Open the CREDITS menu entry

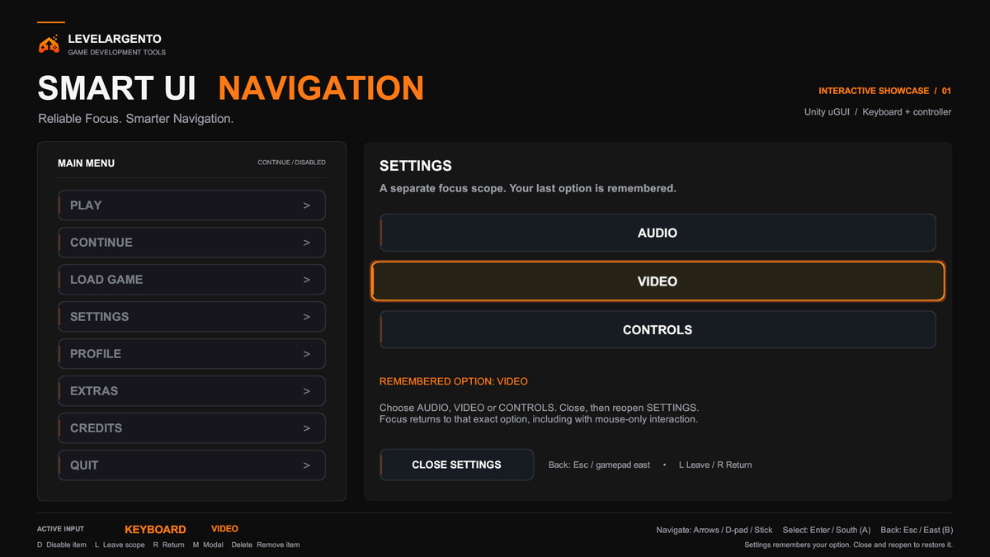click(x=191, y=428)
